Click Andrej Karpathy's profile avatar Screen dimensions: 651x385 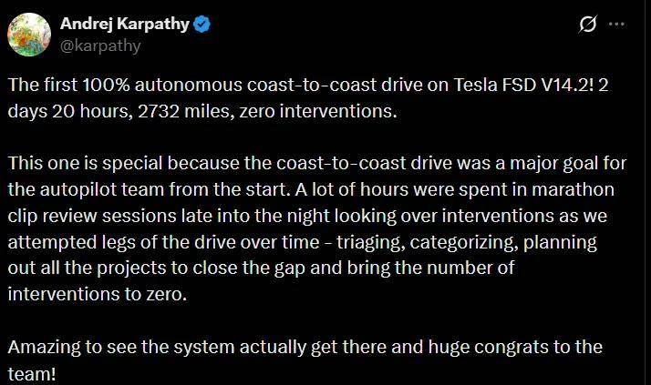[x=28, y=34]
